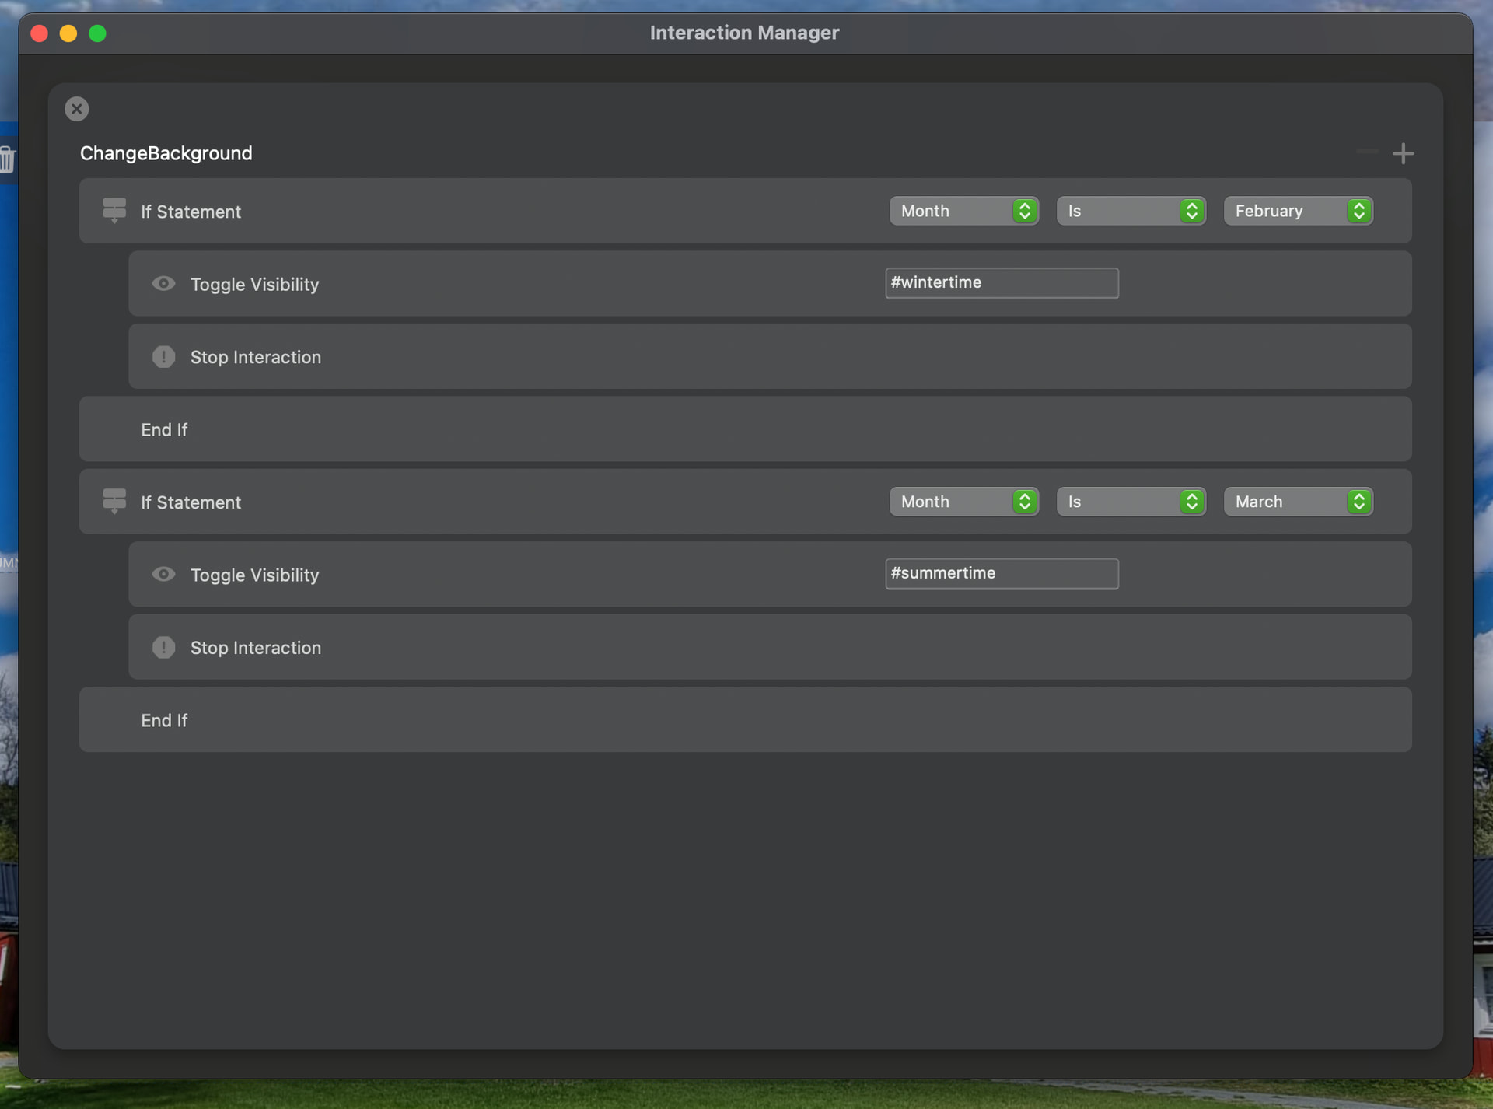Viewport: 1493px width, 1109px height.
Task: Click the #summertime selector input field
Action: coord(1002,574)
